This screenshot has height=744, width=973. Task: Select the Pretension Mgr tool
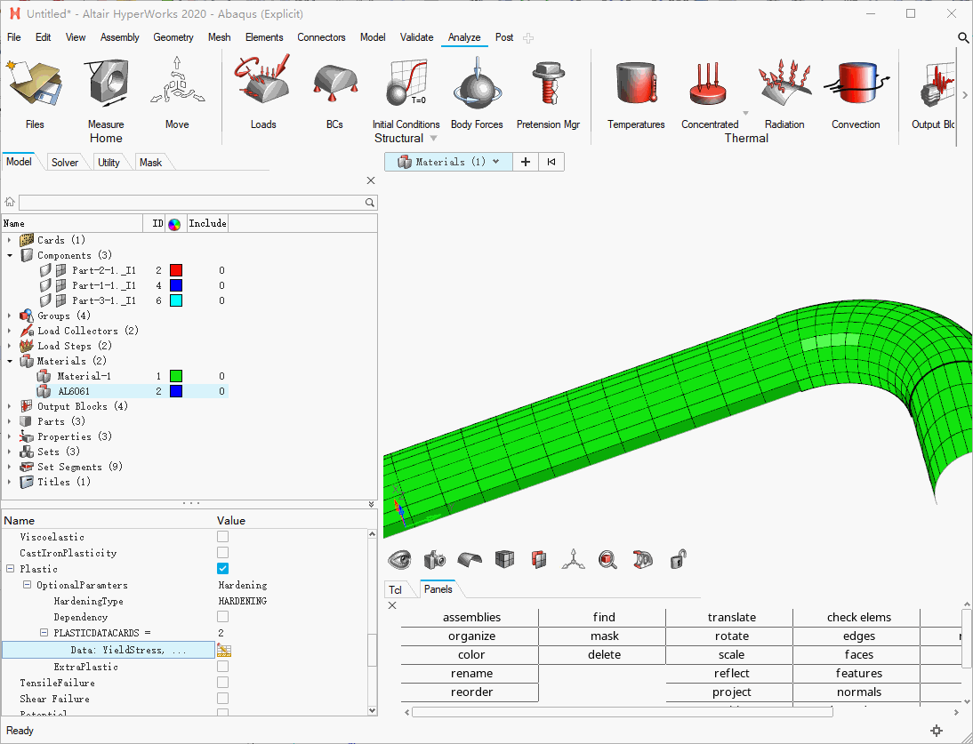[548, 84]
